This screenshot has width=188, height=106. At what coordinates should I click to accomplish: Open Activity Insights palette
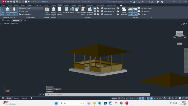point(53,11)
